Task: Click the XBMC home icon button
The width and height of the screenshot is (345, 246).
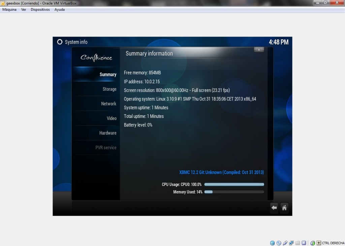Action: pyautogui.click(x=284, y=208)
